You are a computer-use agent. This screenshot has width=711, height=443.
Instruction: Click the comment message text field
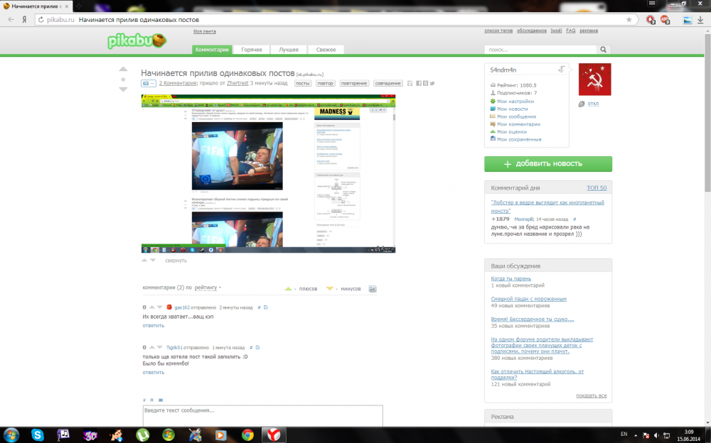(262, 415)
